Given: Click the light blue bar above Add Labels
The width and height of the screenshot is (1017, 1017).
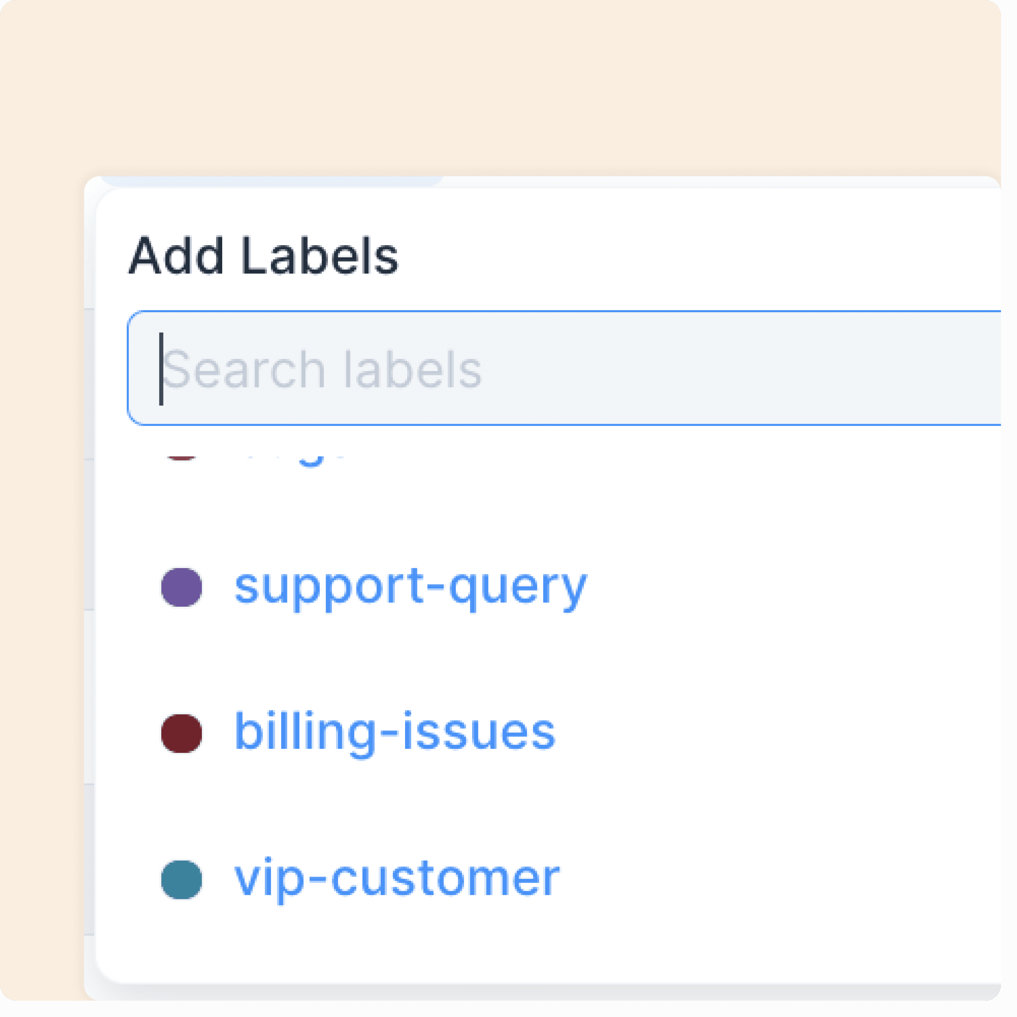Looking at the screenshot, I should (271, 181).
